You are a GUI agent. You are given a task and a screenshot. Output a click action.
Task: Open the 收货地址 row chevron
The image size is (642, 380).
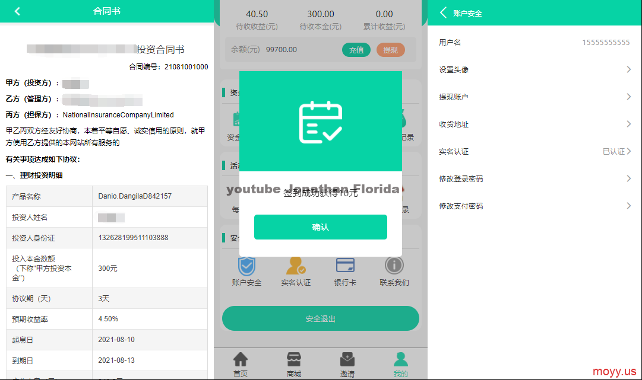pyautogui.click(x=629, y=124)
